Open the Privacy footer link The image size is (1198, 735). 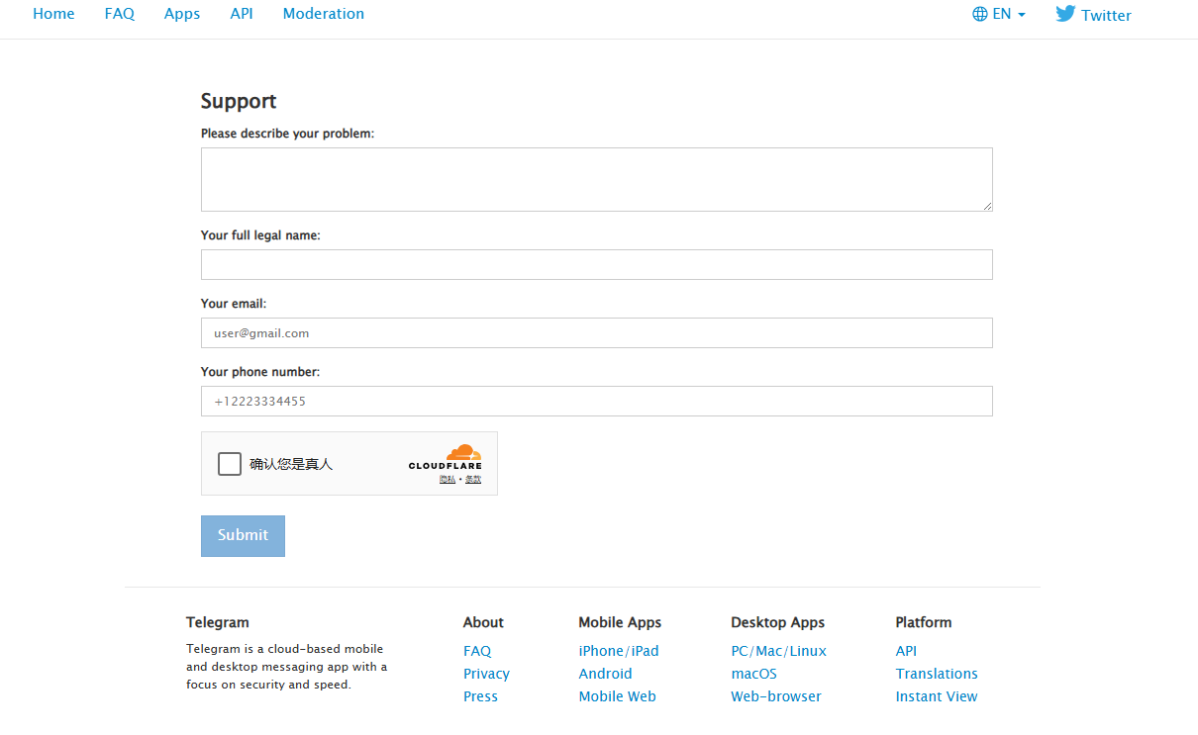[x=486, y=674]
